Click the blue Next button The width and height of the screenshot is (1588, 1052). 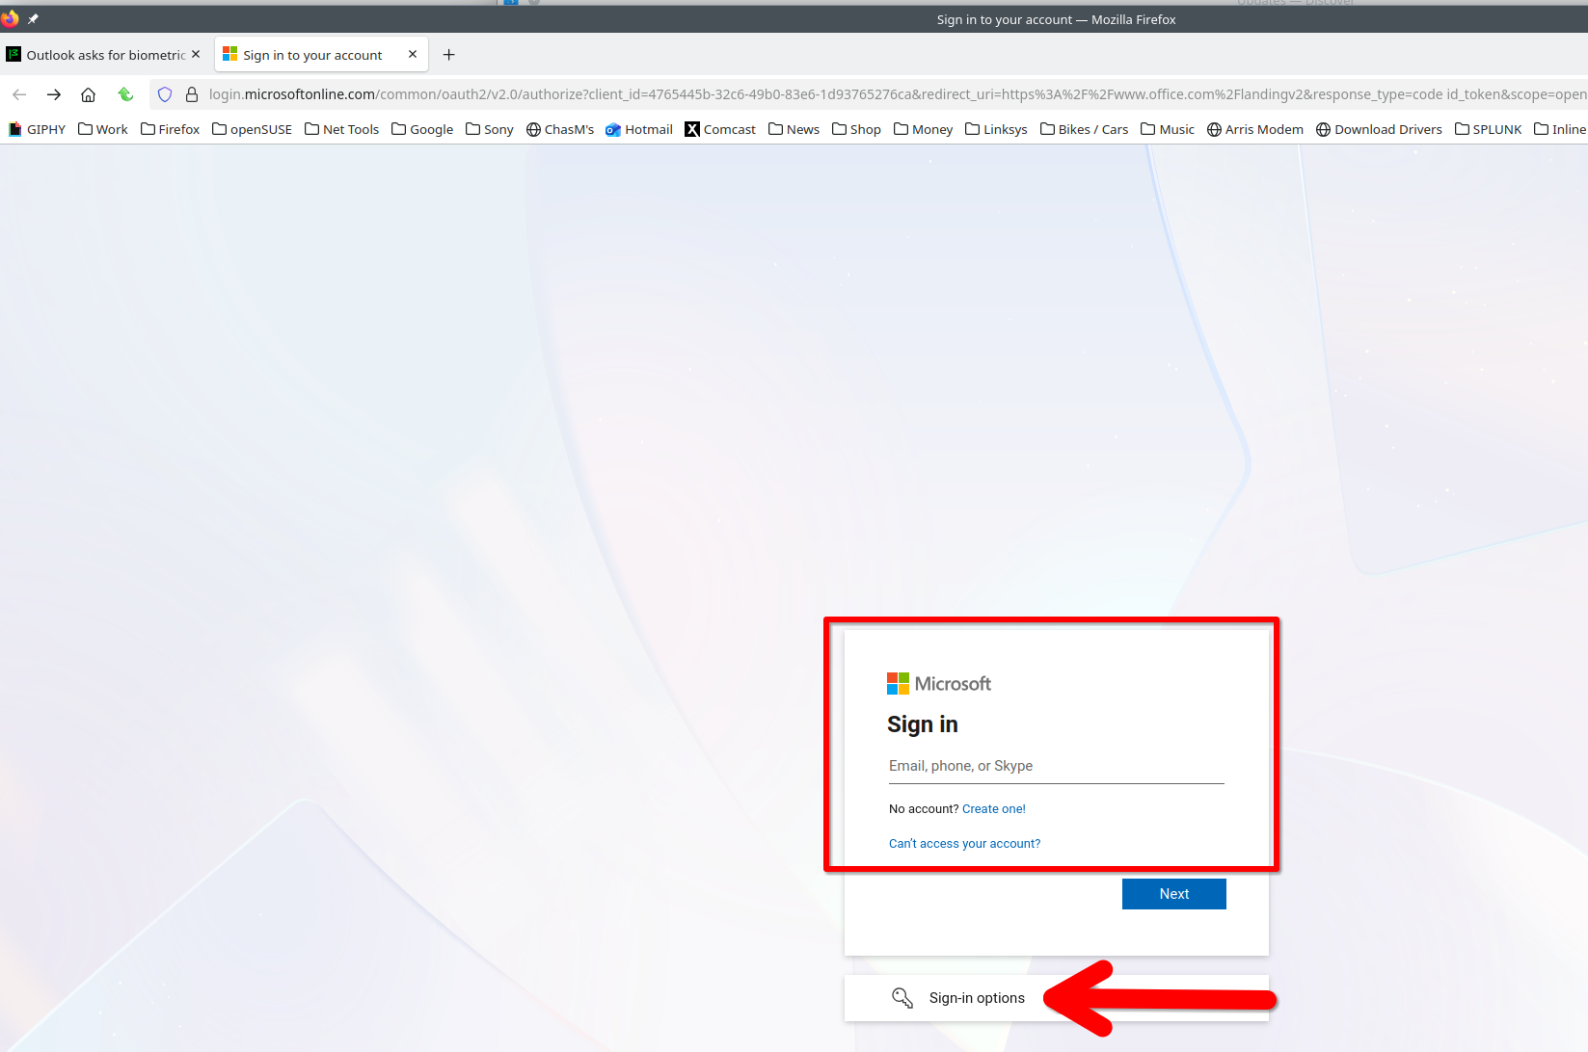(x=1174, y=894)
